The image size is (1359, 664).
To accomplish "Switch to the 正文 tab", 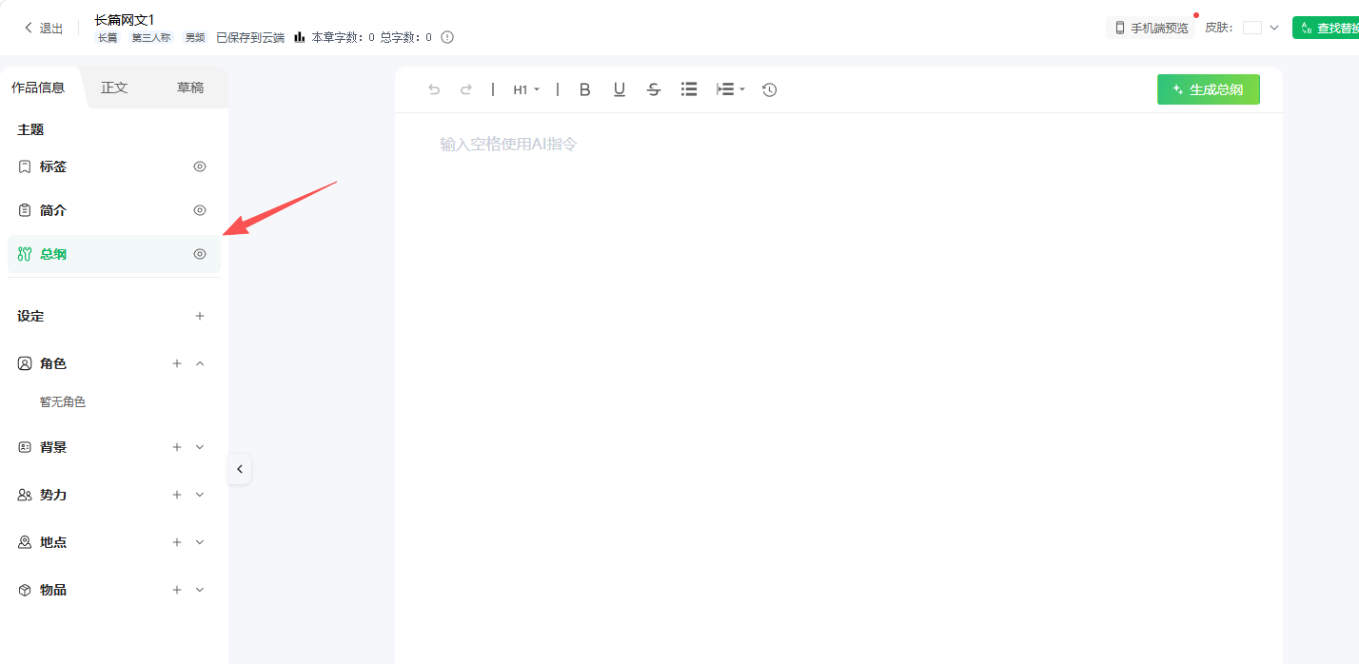I will pyautogui.click(x=114, y=88).
